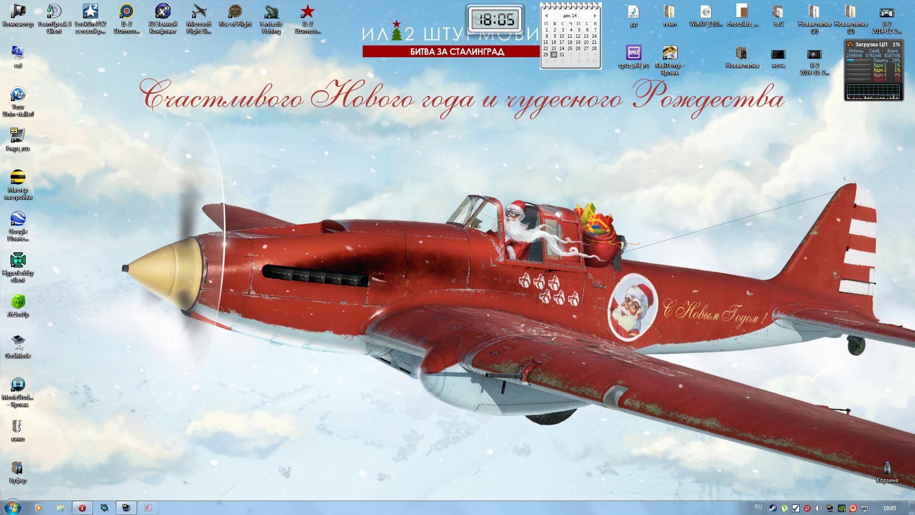
Task: Open the Windows Start menu
Action: [x=12, y=507]
